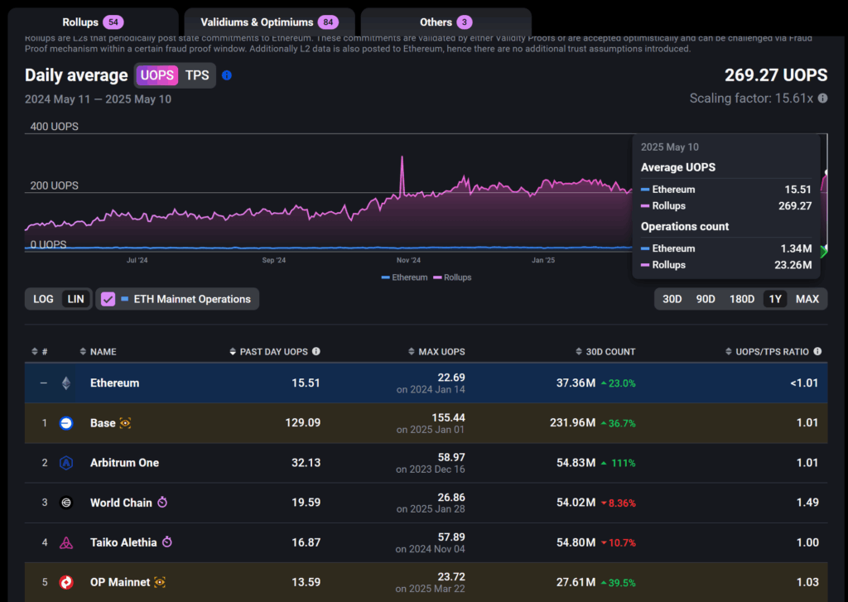Click the 2024 May 11 — 2025 May 10 date range
The width and height of the screenshot is (848, 602).
point(98,99)
